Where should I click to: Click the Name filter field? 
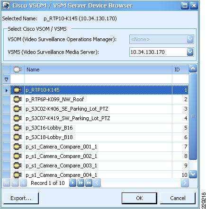point(98,79)
